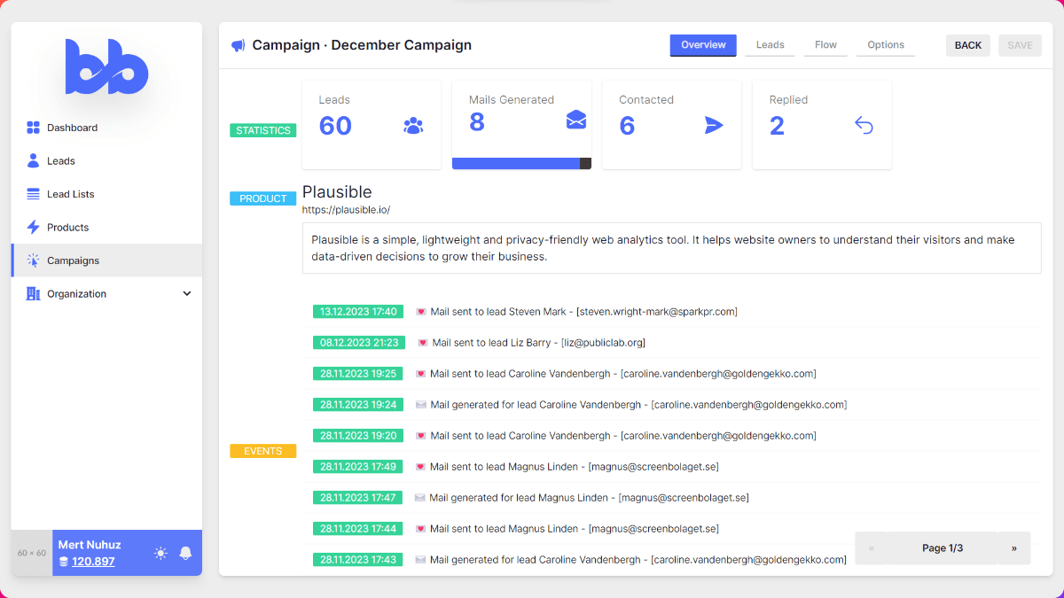Expand the Organization menu chevron
The width and height of the screenshot is (1064, 598).
click(x=187, y=294)
